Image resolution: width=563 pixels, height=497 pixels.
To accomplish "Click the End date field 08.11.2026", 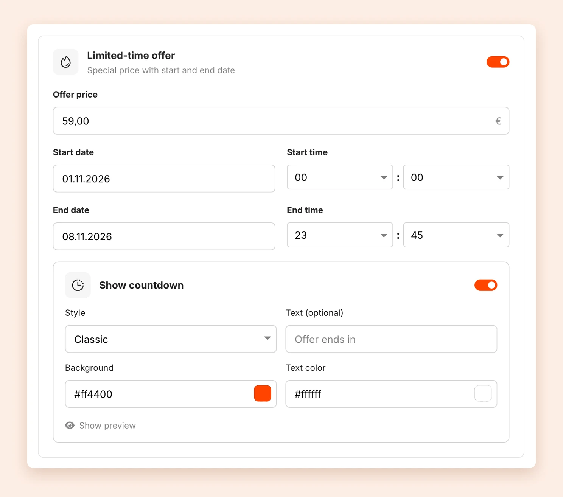I will pyautogui.click(x=164, y=236).
